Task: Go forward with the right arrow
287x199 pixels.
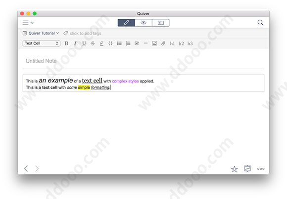Action: pyautogui.click(x=37, y=169)
